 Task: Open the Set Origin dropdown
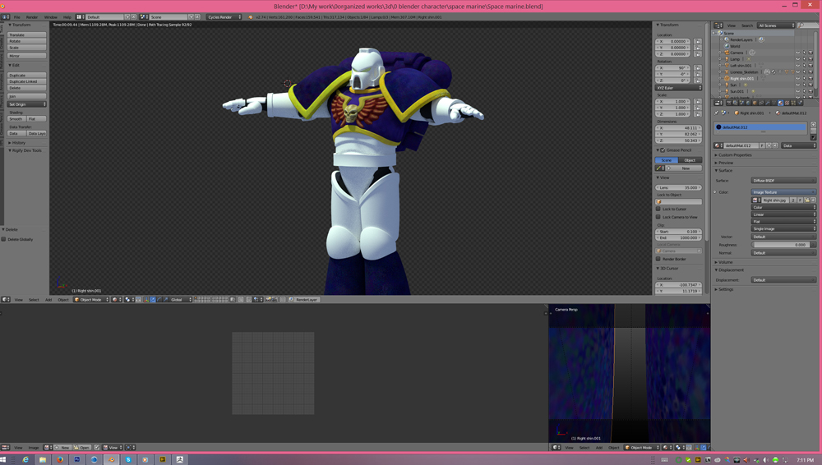27,104
